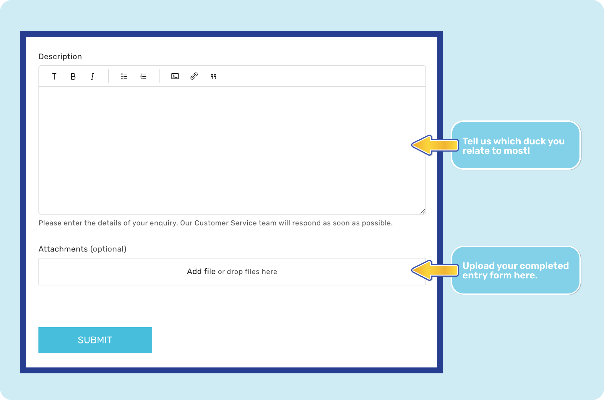Click the 'Tell us which duck' callout
Image resolution: width=604 pixels, height=400 pixels.
(515, 146)
